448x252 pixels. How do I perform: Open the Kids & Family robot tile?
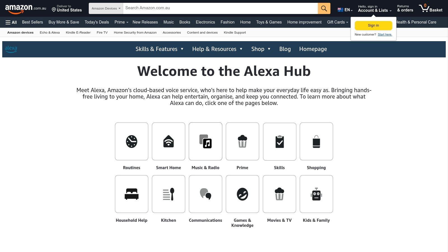point(316,194)
